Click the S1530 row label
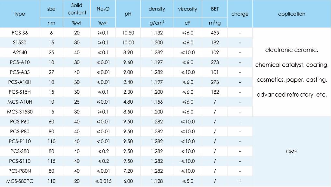The image size is (331, 187). 19,42
